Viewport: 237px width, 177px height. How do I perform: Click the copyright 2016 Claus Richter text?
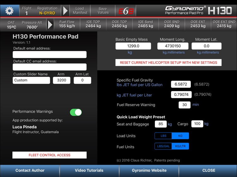tap(148, 160)
